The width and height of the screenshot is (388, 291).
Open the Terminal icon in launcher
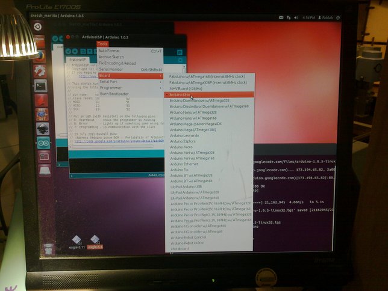(40, 86)
